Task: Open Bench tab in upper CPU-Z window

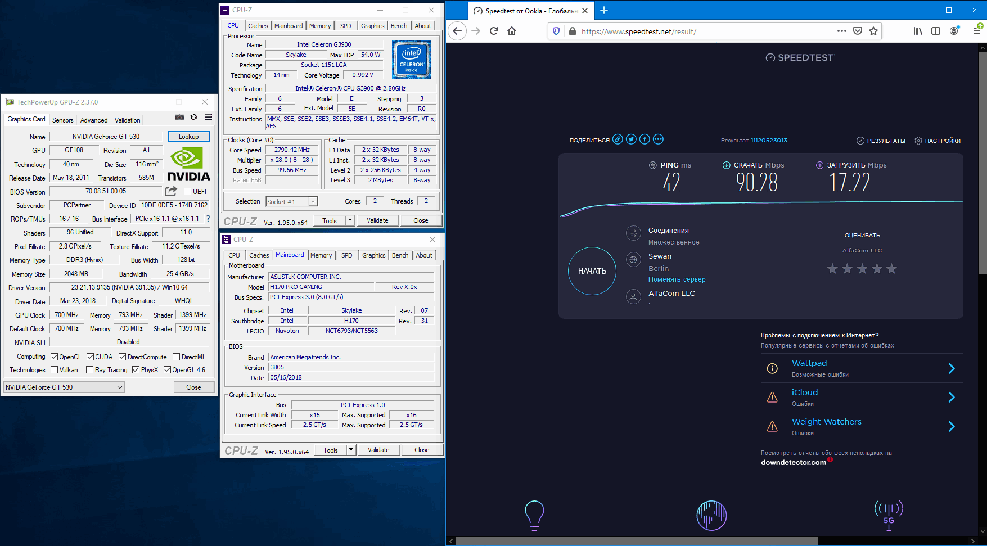Action: tap(399, 26)
